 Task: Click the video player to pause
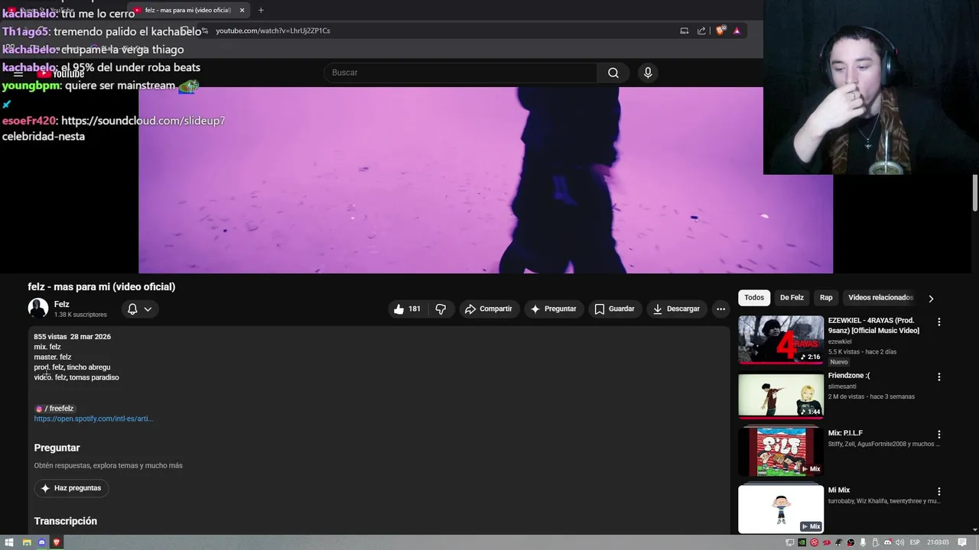485,180
